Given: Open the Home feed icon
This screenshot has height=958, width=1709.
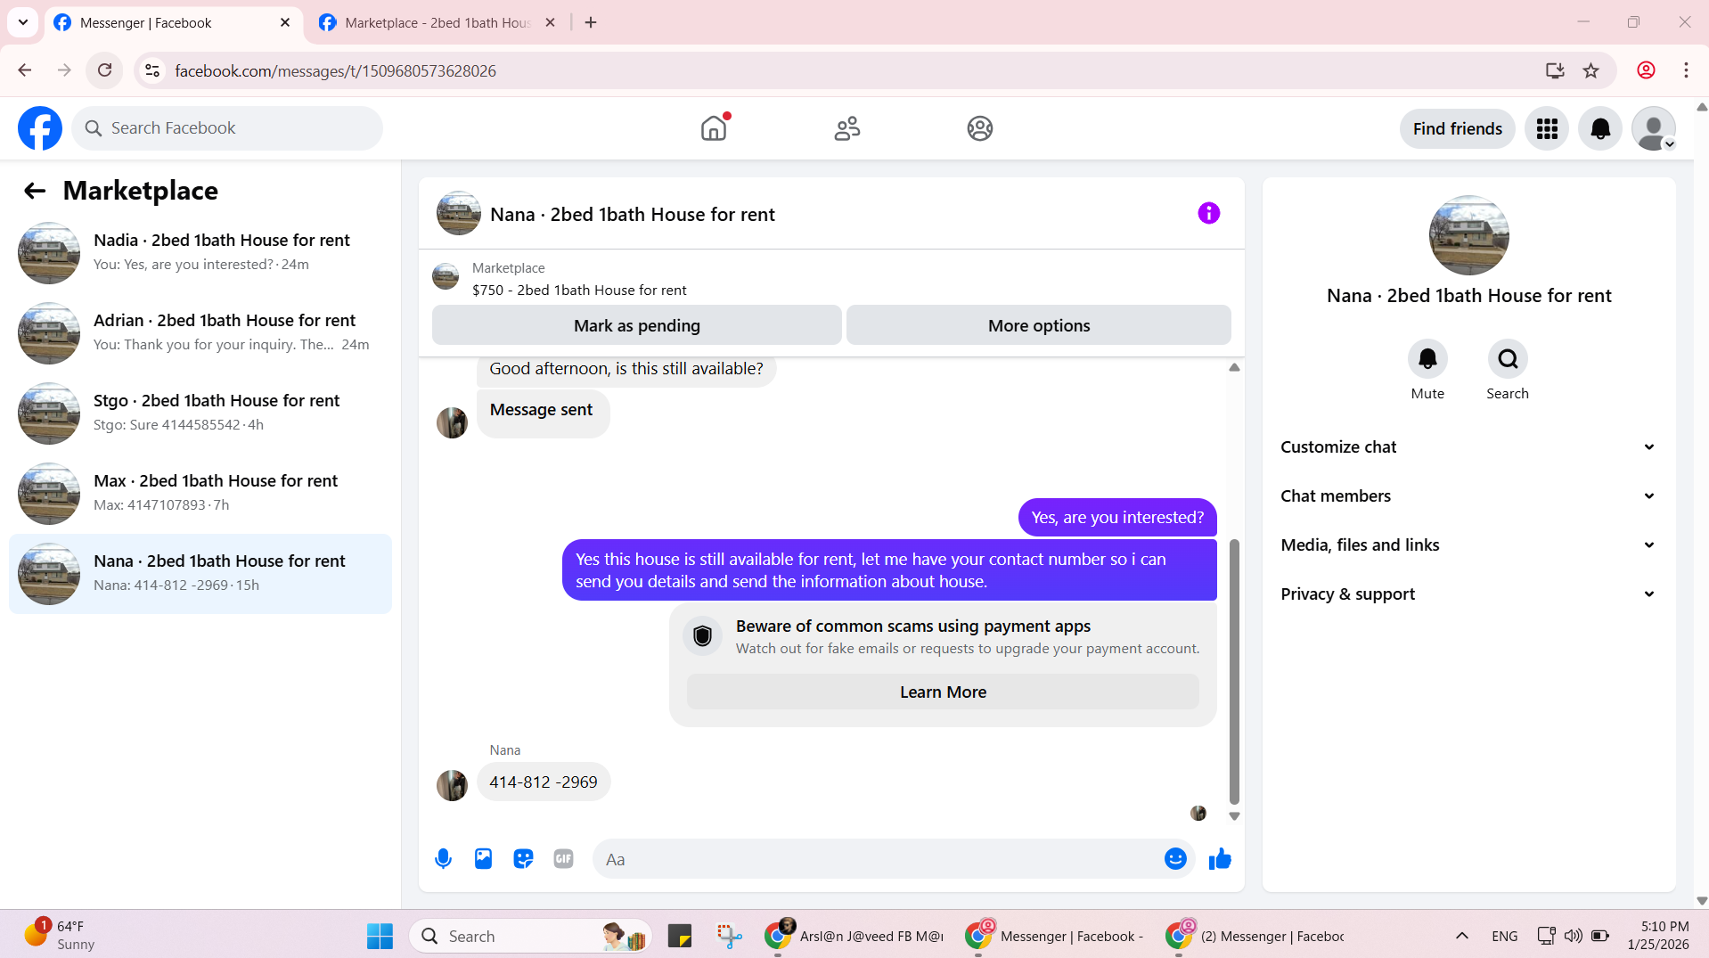Looking at the screenshot, I should pos(714,128).
